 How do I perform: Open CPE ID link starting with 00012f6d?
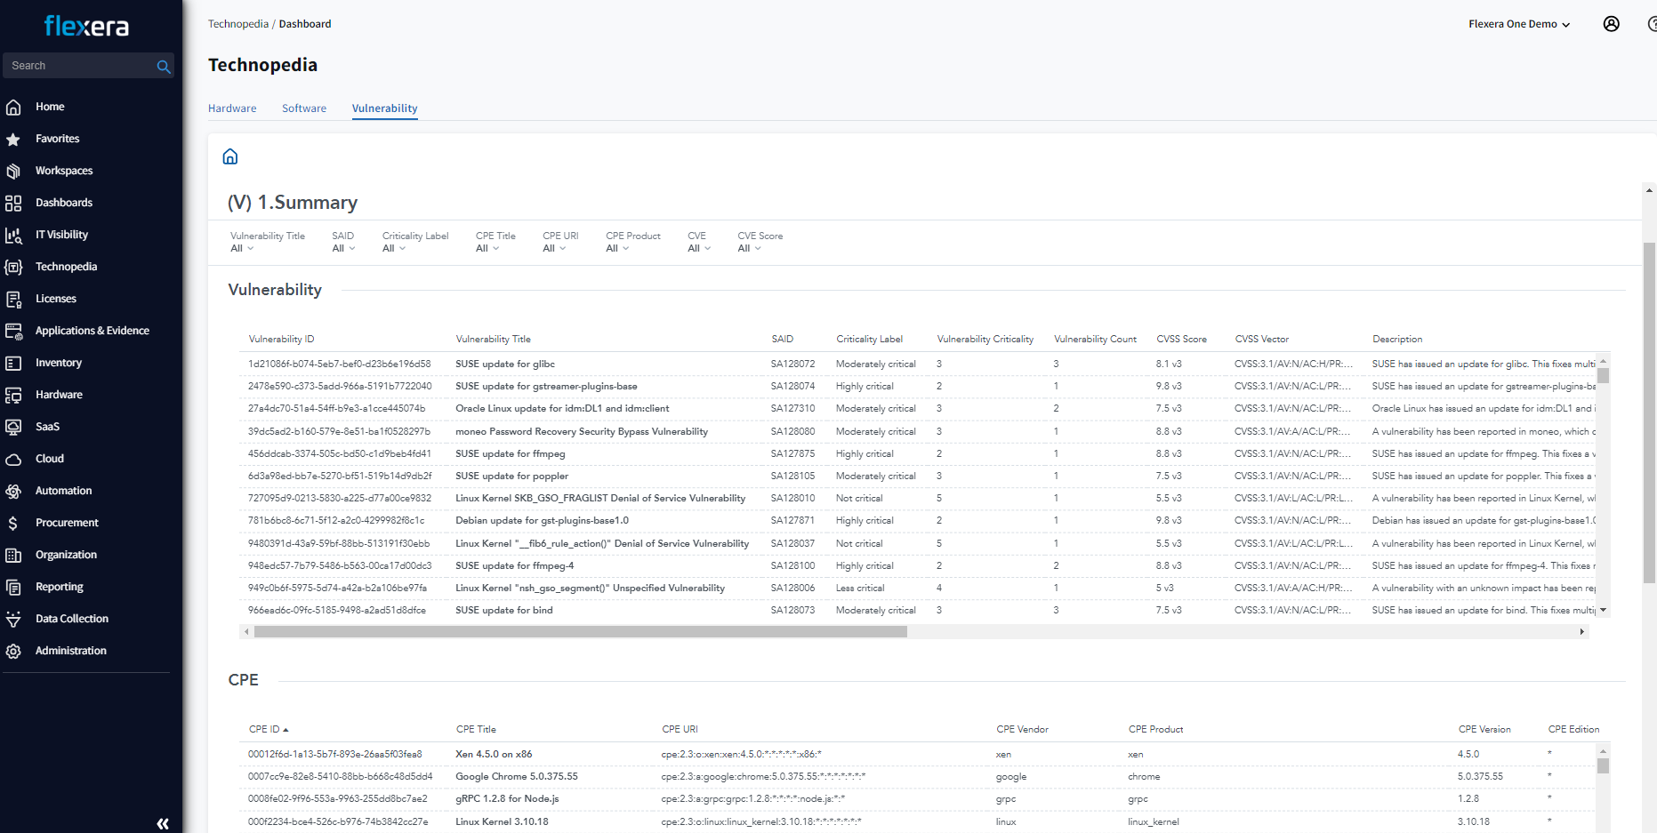pos(334,754)
